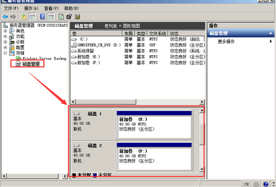Click the 布局 column header
The image size is (276, 187).
point(128,33)
